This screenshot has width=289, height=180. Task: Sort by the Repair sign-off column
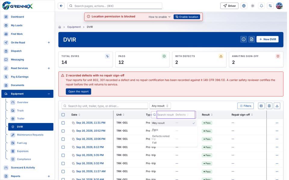[242, 115]
